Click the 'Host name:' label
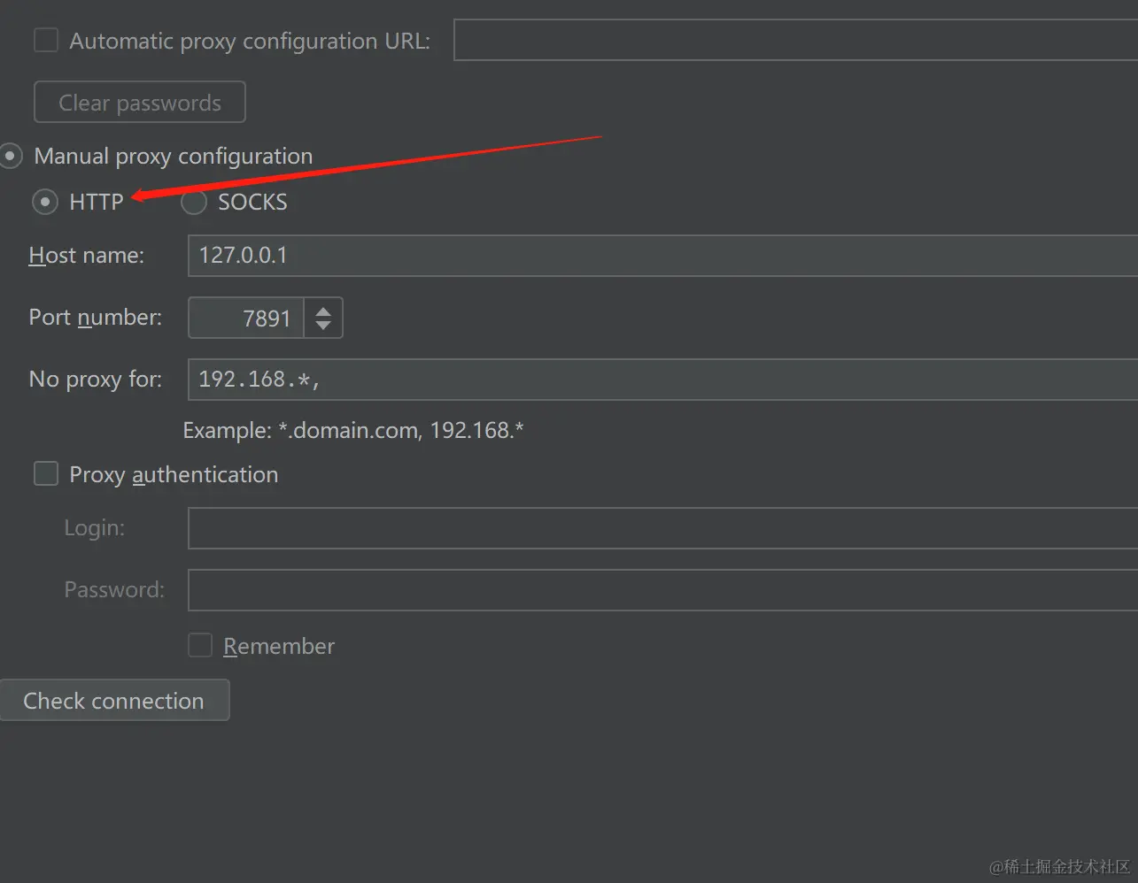Screen dimensions: 1138x883 (x=86, y=256)
